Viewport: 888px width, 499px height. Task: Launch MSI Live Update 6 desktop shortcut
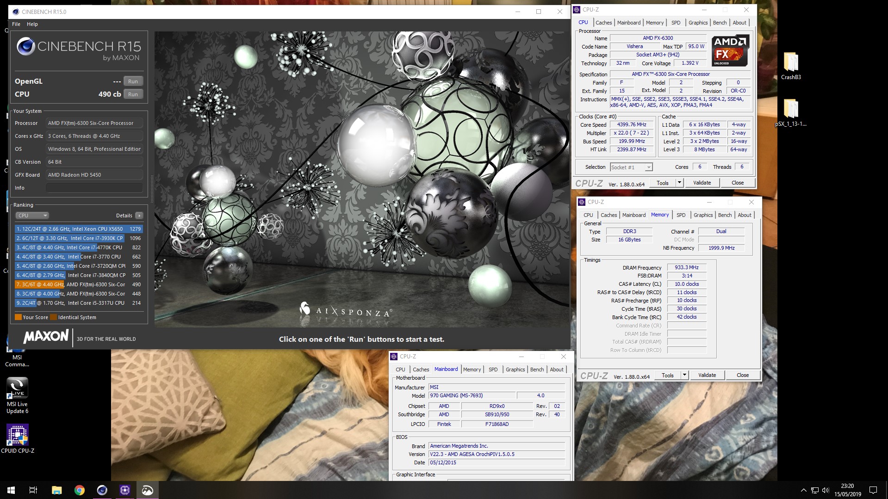point(17,395)
